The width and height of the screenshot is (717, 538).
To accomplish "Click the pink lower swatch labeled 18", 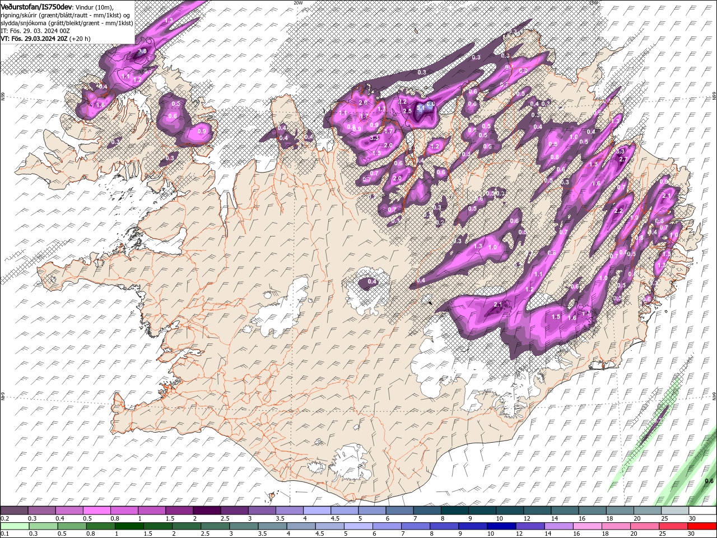I will (x=615, y=526).
